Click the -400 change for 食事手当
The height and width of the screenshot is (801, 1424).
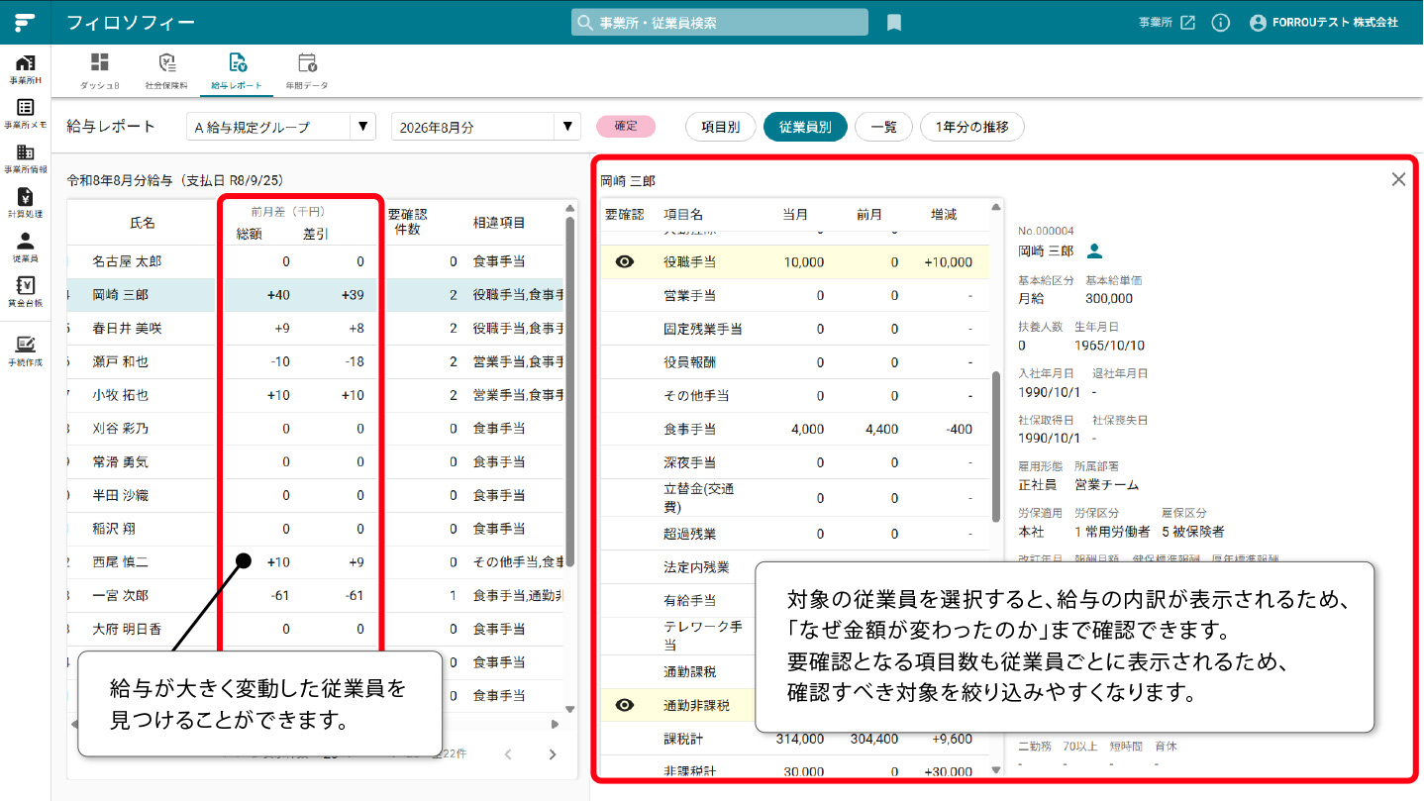click(959, 429)
